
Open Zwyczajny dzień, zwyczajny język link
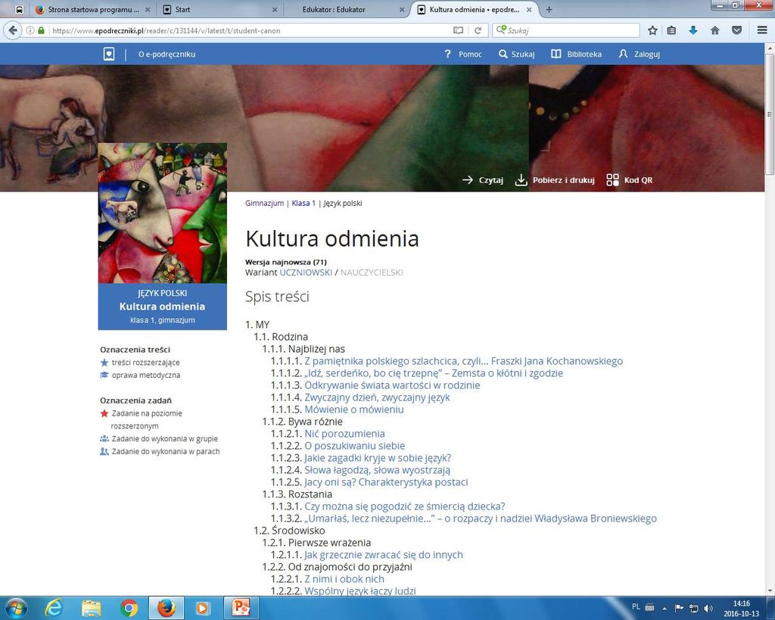coord(377,397)
